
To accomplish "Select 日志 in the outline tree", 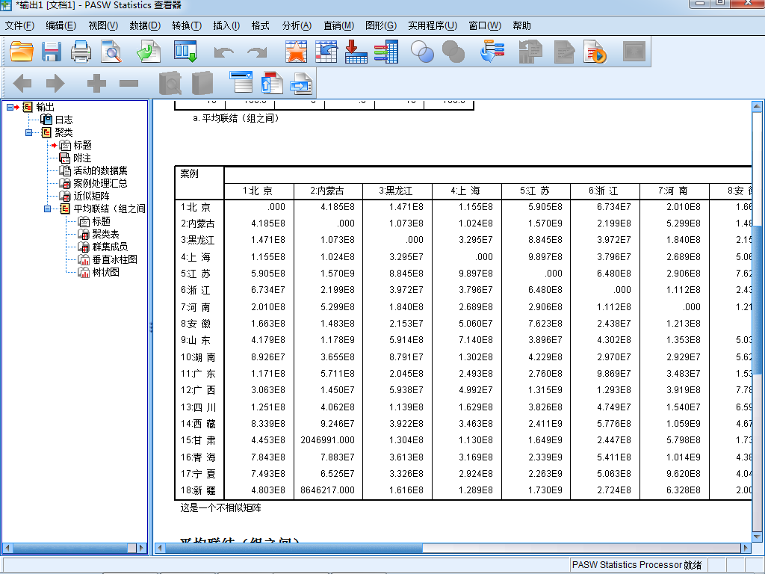I will [x=64, y=120].
